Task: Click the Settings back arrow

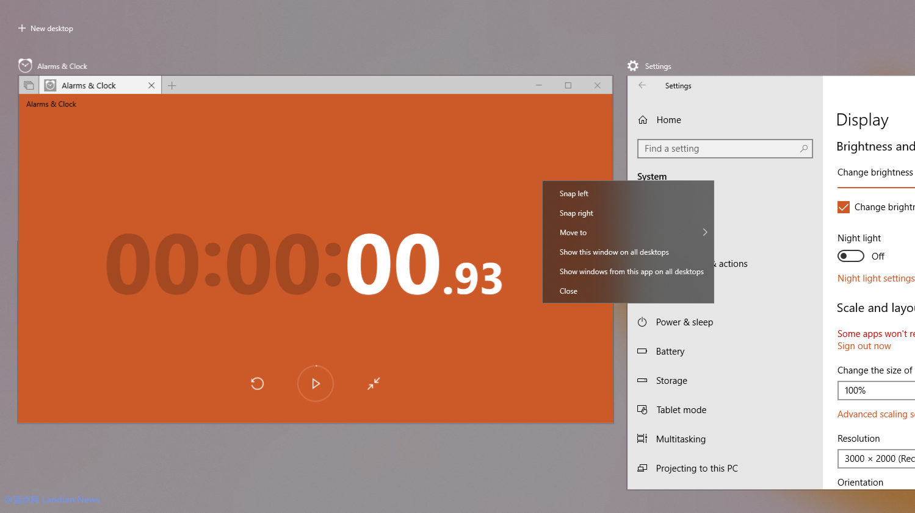Action: click(x=642, y=85)
